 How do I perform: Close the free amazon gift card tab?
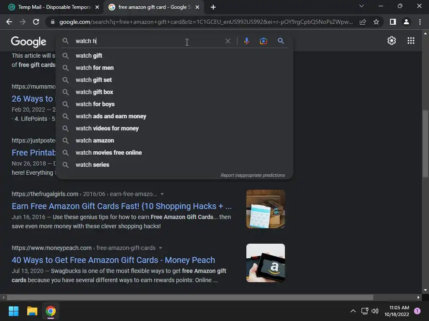click(197, 7)
